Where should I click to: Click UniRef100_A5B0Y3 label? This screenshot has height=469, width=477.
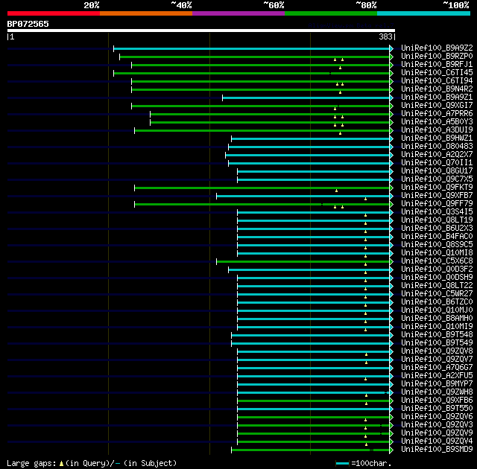click(437, 122)
